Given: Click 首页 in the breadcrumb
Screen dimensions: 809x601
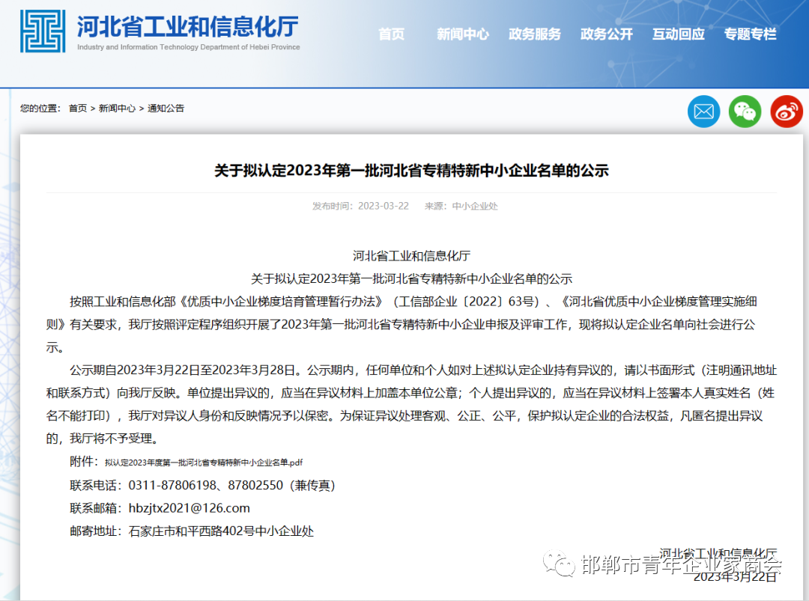Looking at the screenshot, I should [78, 109].
